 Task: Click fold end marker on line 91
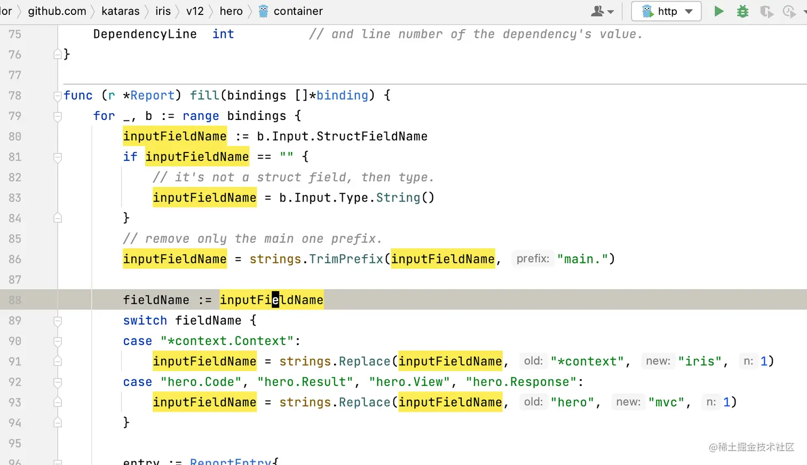pyautogui.click(x=58, y=362)
